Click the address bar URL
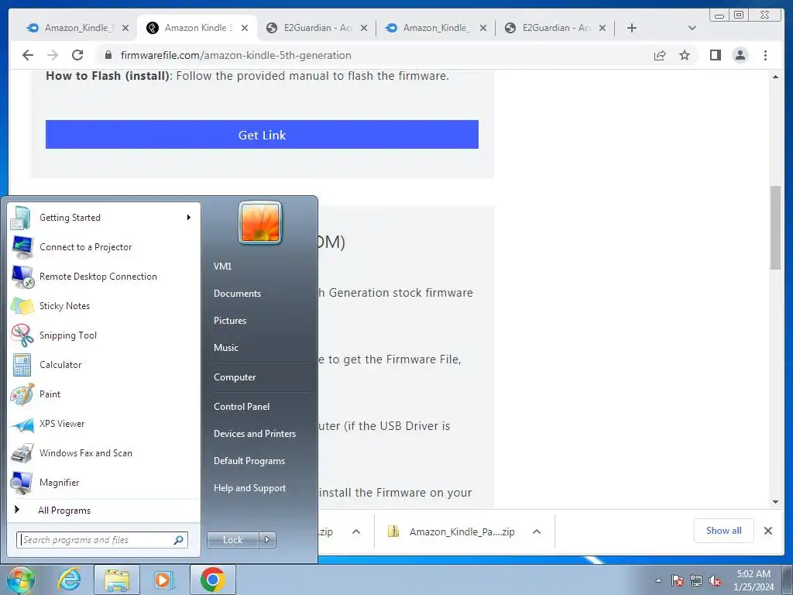Screen dimensions: 793x595 [x=235, y=55]
